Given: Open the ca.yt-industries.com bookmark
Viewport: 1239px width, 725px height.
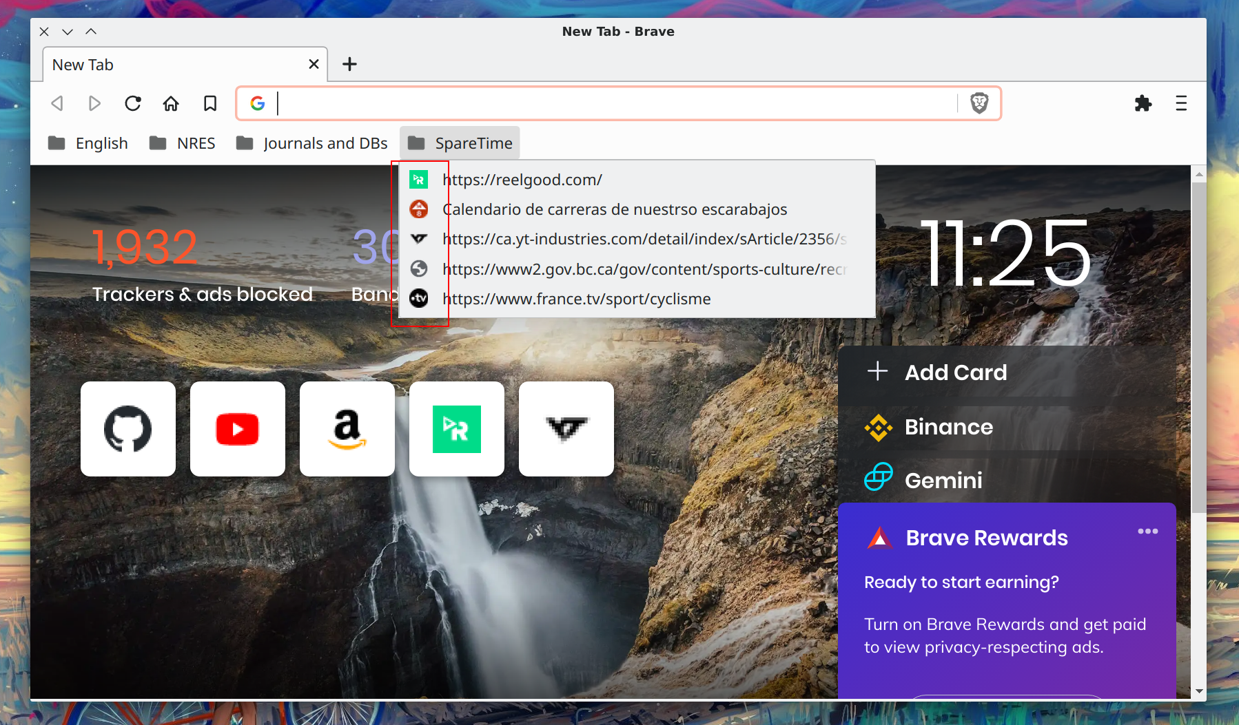Looking at the screenshot, I should (x=637, y=239).
